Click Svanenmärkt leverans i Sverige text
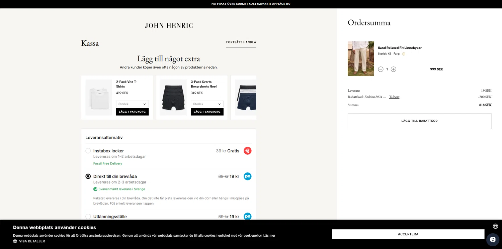502x249 pixels. pos(122,189)
